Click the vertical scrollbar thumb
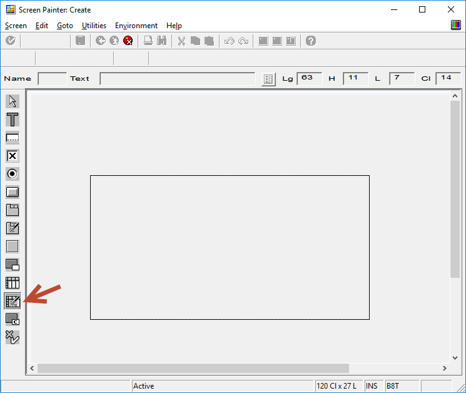Screen dimensions: 466x393 (x=455, y=189)
